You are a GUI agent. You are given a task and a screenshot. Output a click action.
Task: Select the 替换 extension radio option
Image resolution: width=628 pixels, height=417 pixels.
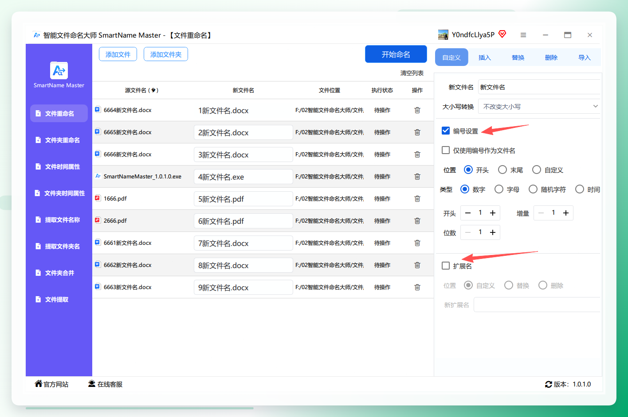coord(509,285)
